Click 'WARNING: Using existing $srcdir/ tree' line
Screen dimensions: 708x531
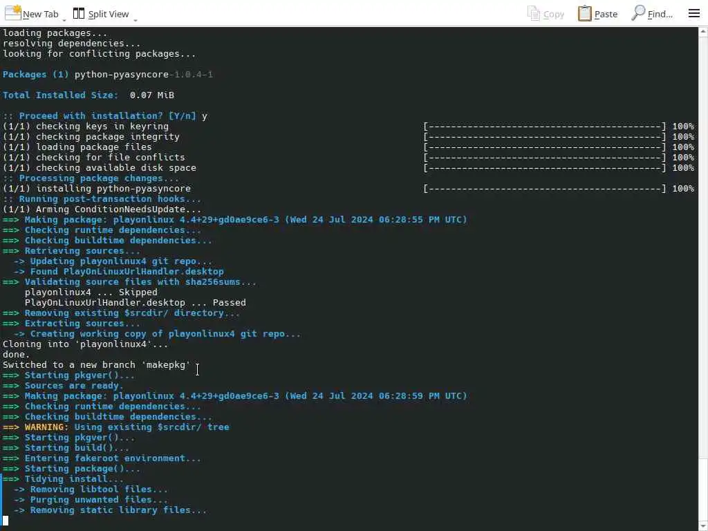point(116,427)
